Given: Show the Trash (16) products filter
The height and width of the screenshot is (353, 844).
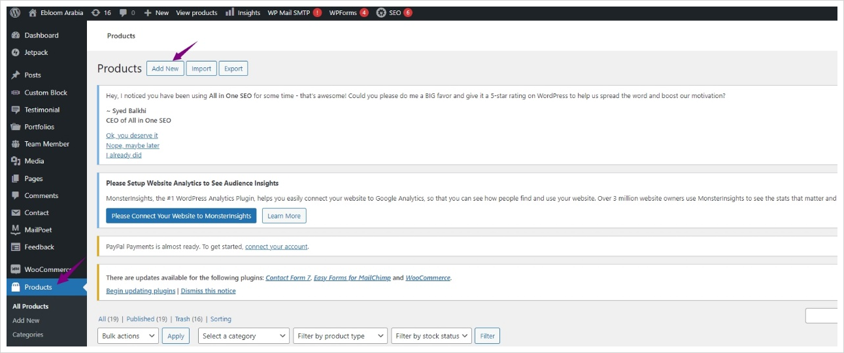Looking at the screenshot, I should click(x=189, y=319).
